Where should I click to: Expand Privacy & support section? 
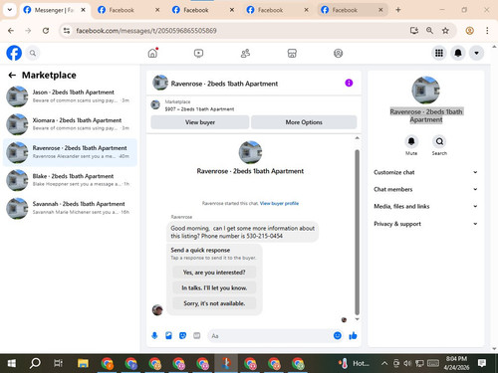(x=425, y=224)
